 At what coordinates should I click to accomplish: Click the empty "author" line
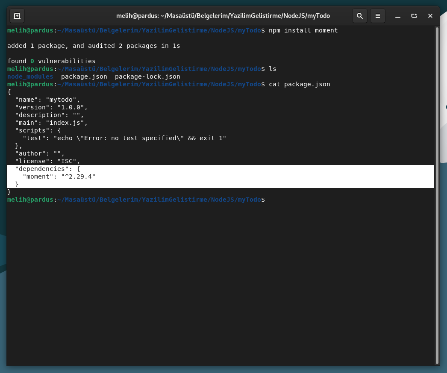(40, 153)
